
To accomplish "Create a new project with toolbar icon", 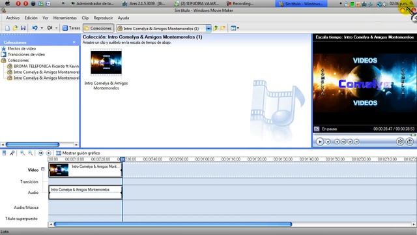I will 7,28.
